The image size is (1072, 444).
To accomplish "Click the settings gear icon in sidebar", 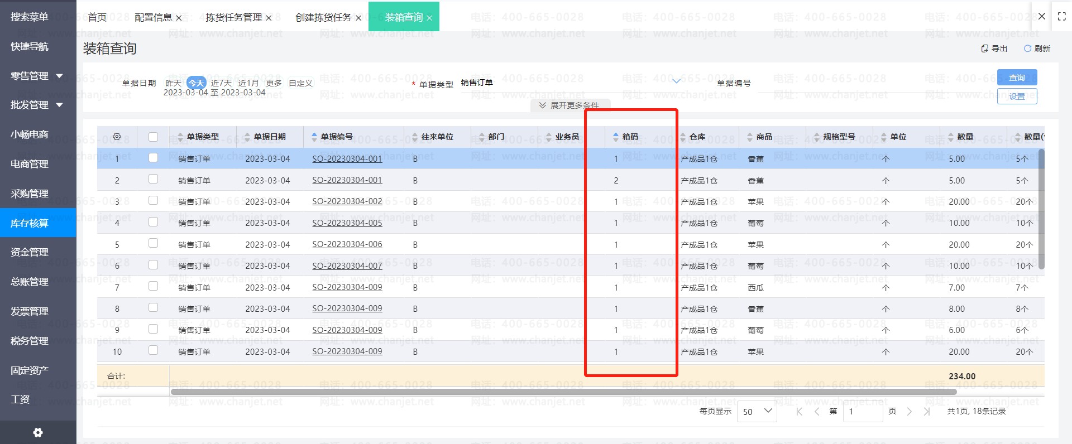I will coord(38,432).
